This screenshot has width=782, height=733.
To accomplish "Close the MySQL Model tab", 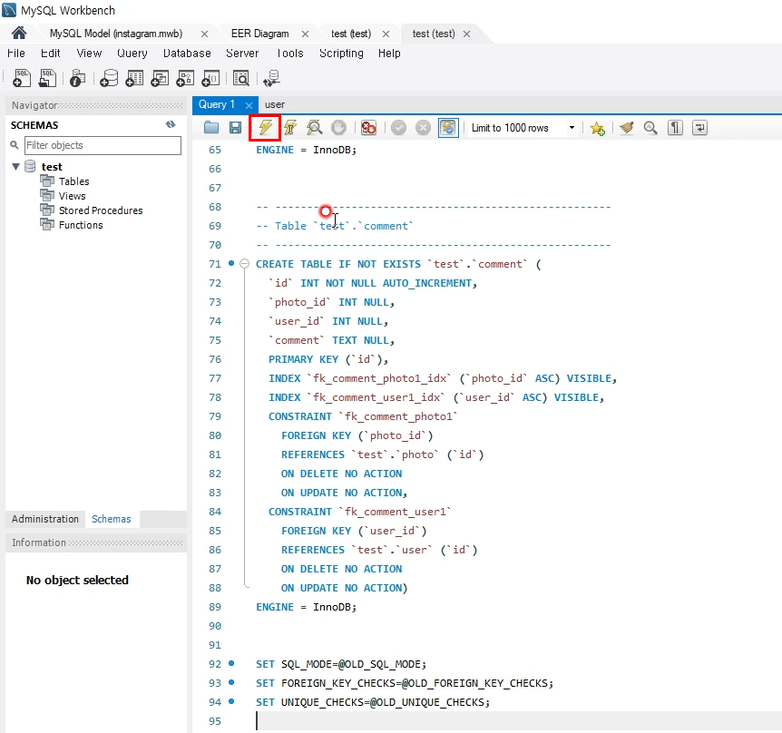I will (204, 34).
